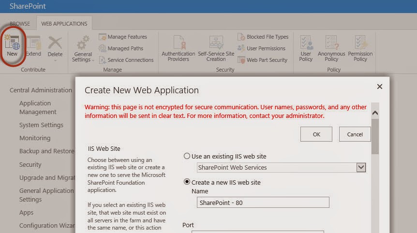This screenshot has width=417, height=233.
Task: Open the SharePoint Web Services dropdown
Action: 282,167
